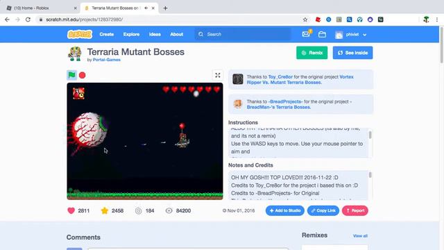Click the green flag to start the project

[x=72, y=75]
